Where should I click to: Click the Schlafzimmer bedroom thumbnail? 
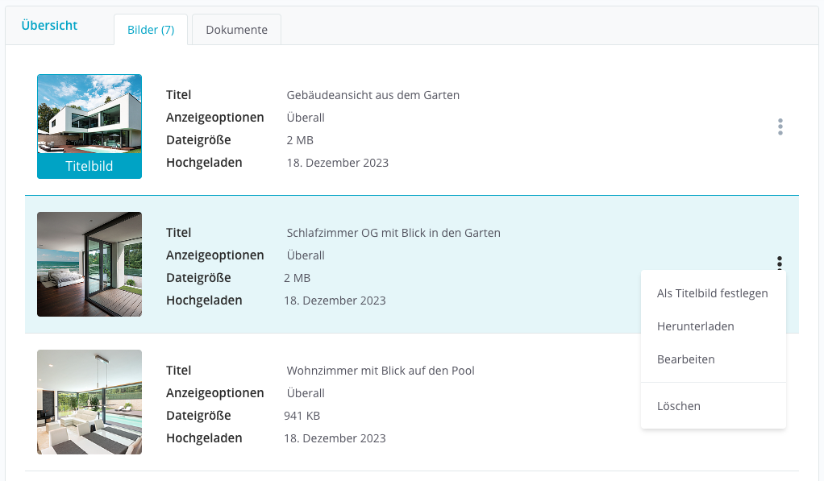(x=89, y=264)
